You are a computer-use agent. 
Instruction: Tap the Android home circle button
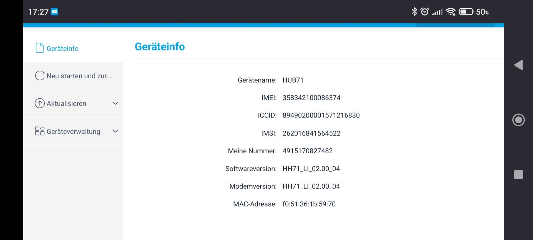518,120
